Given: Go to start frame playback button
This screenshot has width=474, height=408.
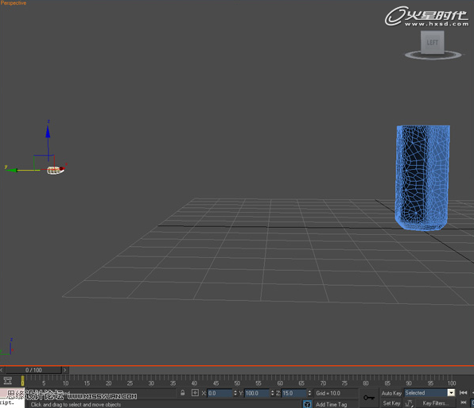Looking at the screenshot, I should coord(463,393).
